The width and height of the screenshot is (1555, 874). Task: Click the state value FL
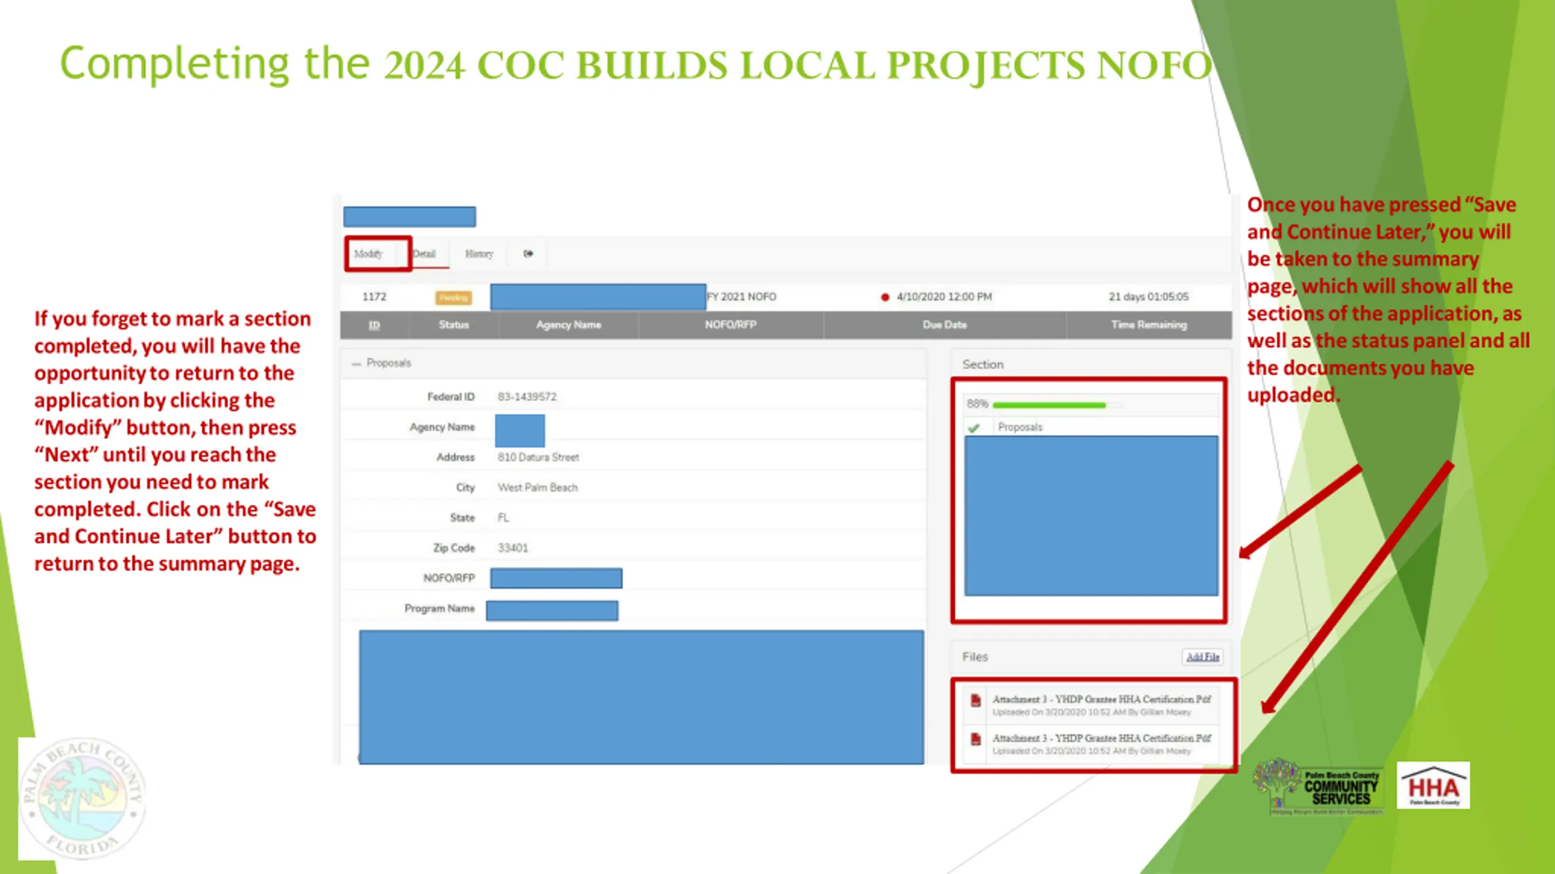pos(504,518)
